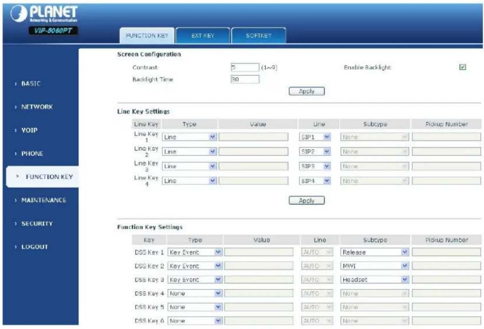This screenshot has height=329, width=484.
Task: Expand DSS Key 1 Release subtype dropdown
Action: [375, 252]
